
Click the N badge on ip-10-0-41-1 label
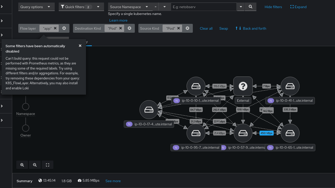point(271,101)
